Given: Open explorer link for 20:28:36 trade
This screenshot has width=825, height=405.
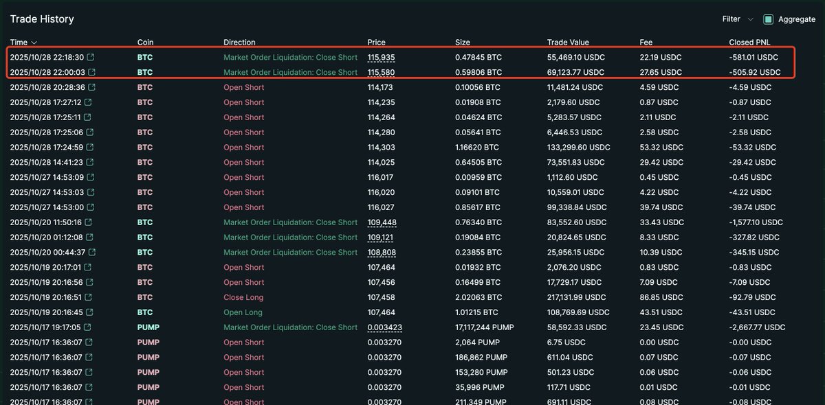Looking at the screenshot, I should 91,88.
